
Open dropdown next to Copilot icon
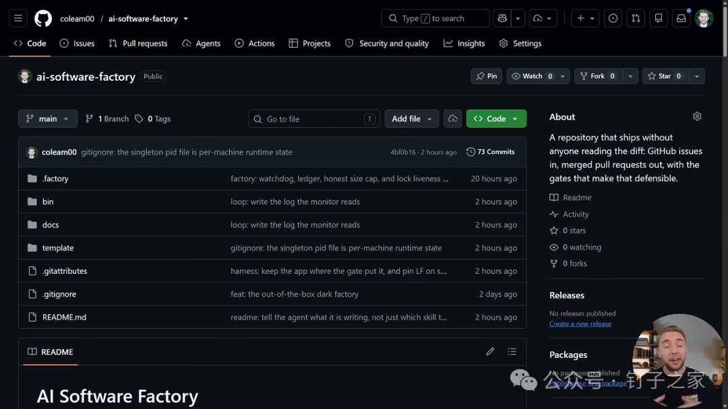[518, 19]
